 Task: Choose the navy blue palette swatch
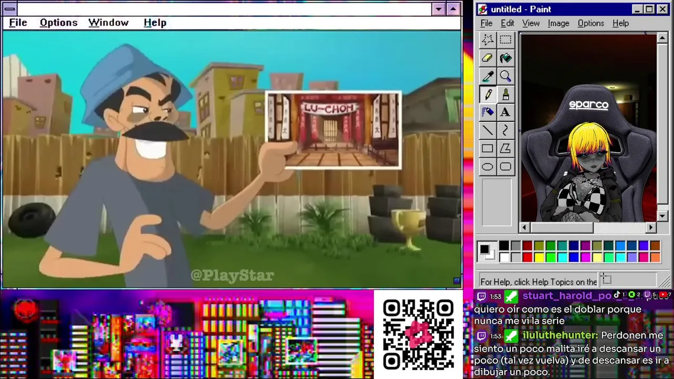574,245
